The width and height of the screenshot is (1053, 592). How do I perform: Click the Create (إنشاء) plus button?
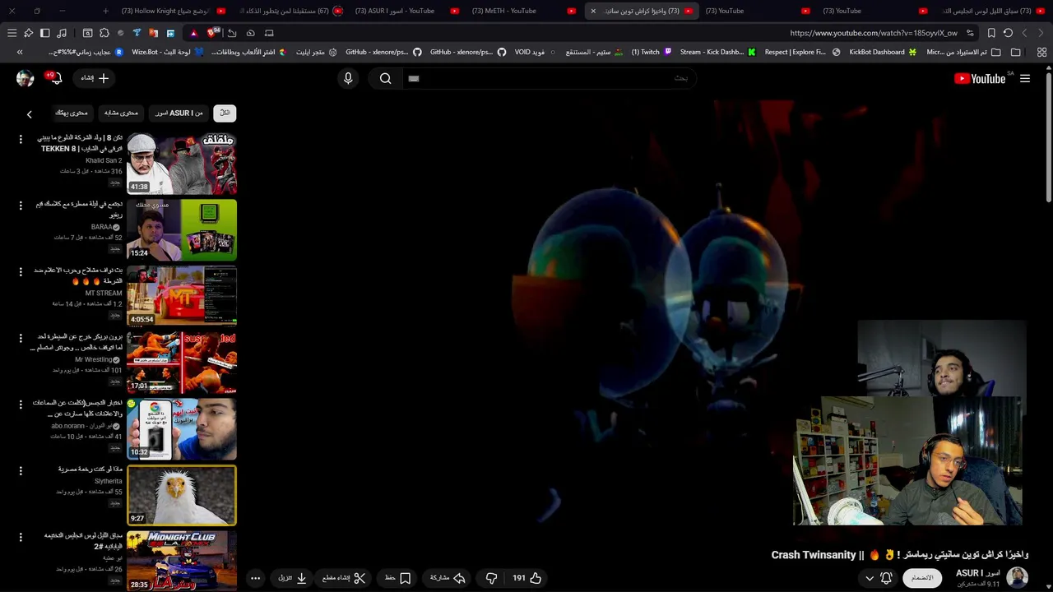coord(94,78)
